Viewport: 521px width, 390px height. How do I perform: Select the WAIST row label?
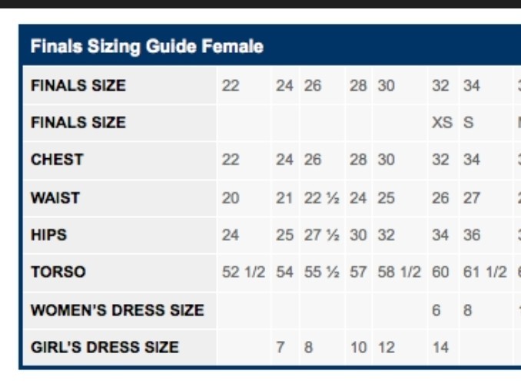pos(55,197)
